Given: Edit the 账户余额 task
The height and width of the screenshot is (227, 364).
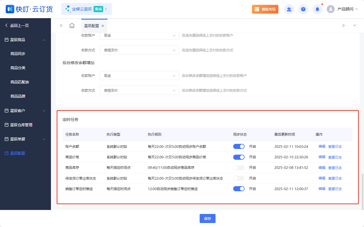Looking at the screenshot, I should [322, 146].
